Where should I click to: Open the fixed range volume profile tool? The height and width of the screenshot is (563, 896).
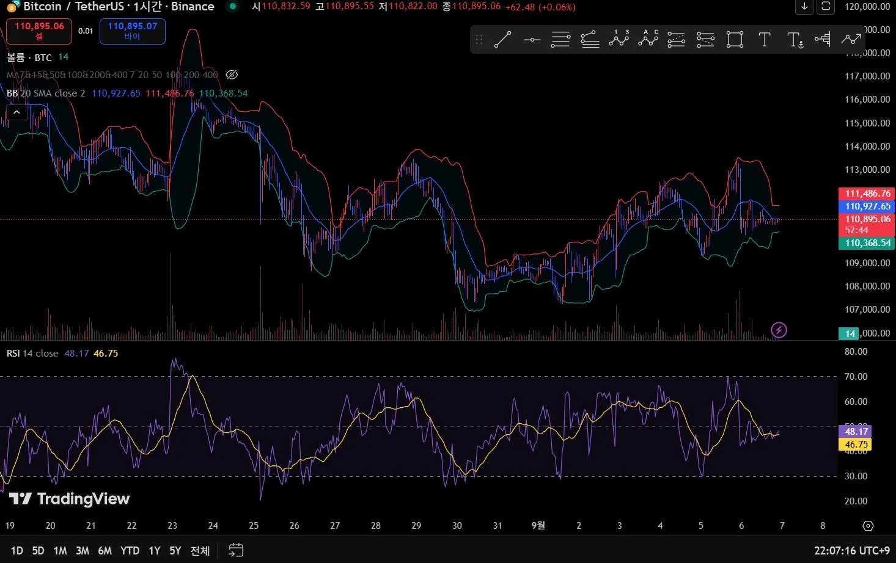tap(823, 40)
